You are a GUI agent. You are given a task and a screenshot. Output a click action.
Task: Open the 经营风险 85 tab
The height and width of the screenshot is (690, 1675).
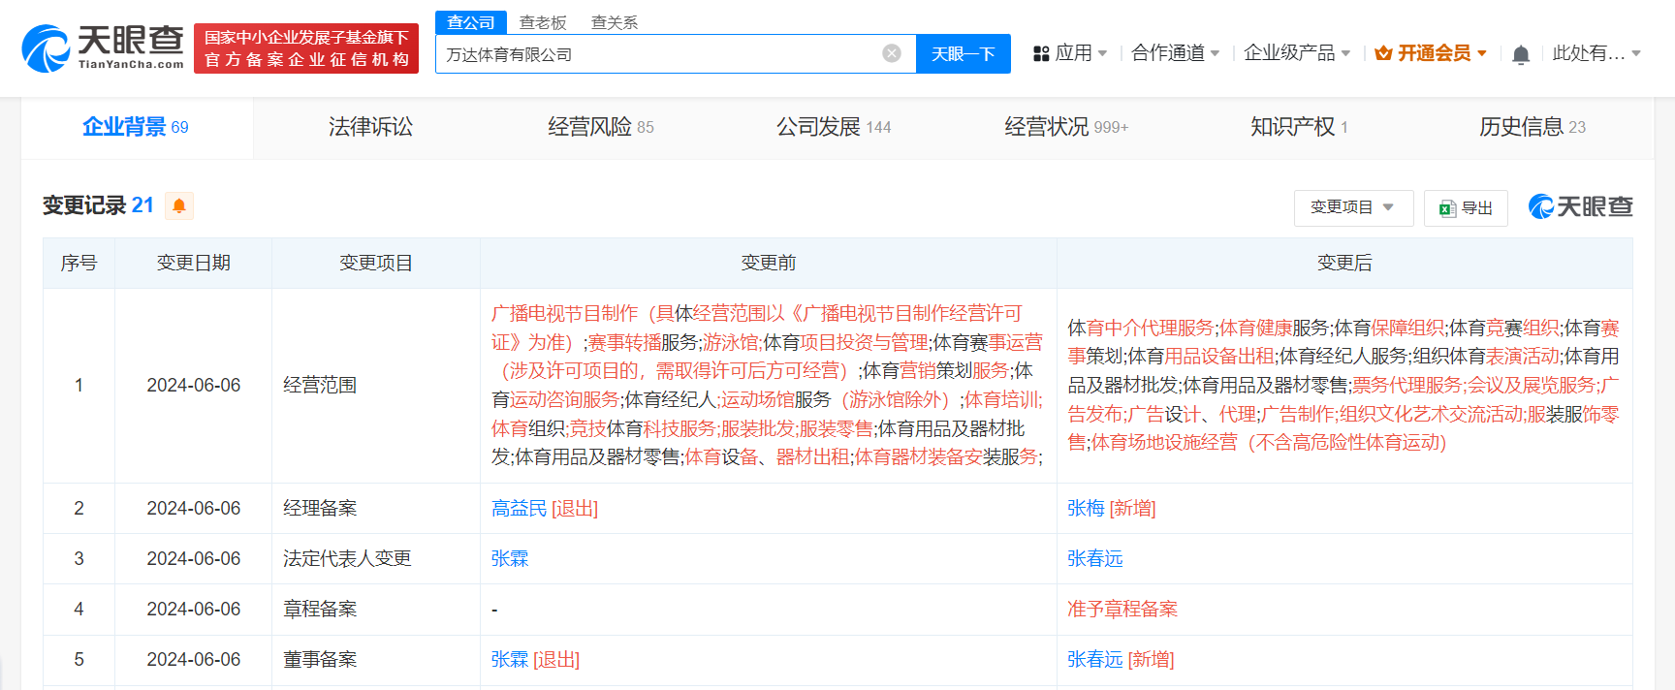601,127
